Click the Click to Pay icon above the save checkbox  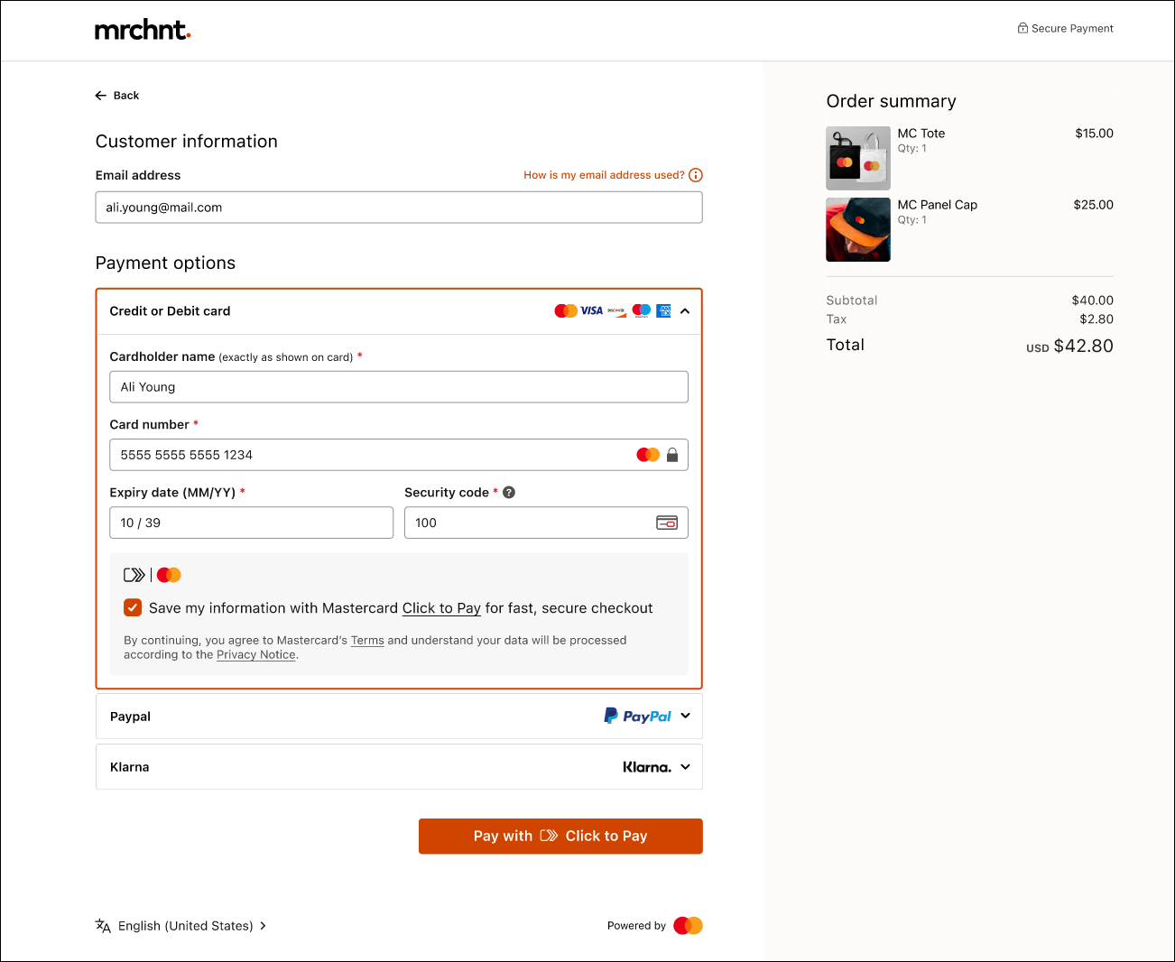click(134, 574)
